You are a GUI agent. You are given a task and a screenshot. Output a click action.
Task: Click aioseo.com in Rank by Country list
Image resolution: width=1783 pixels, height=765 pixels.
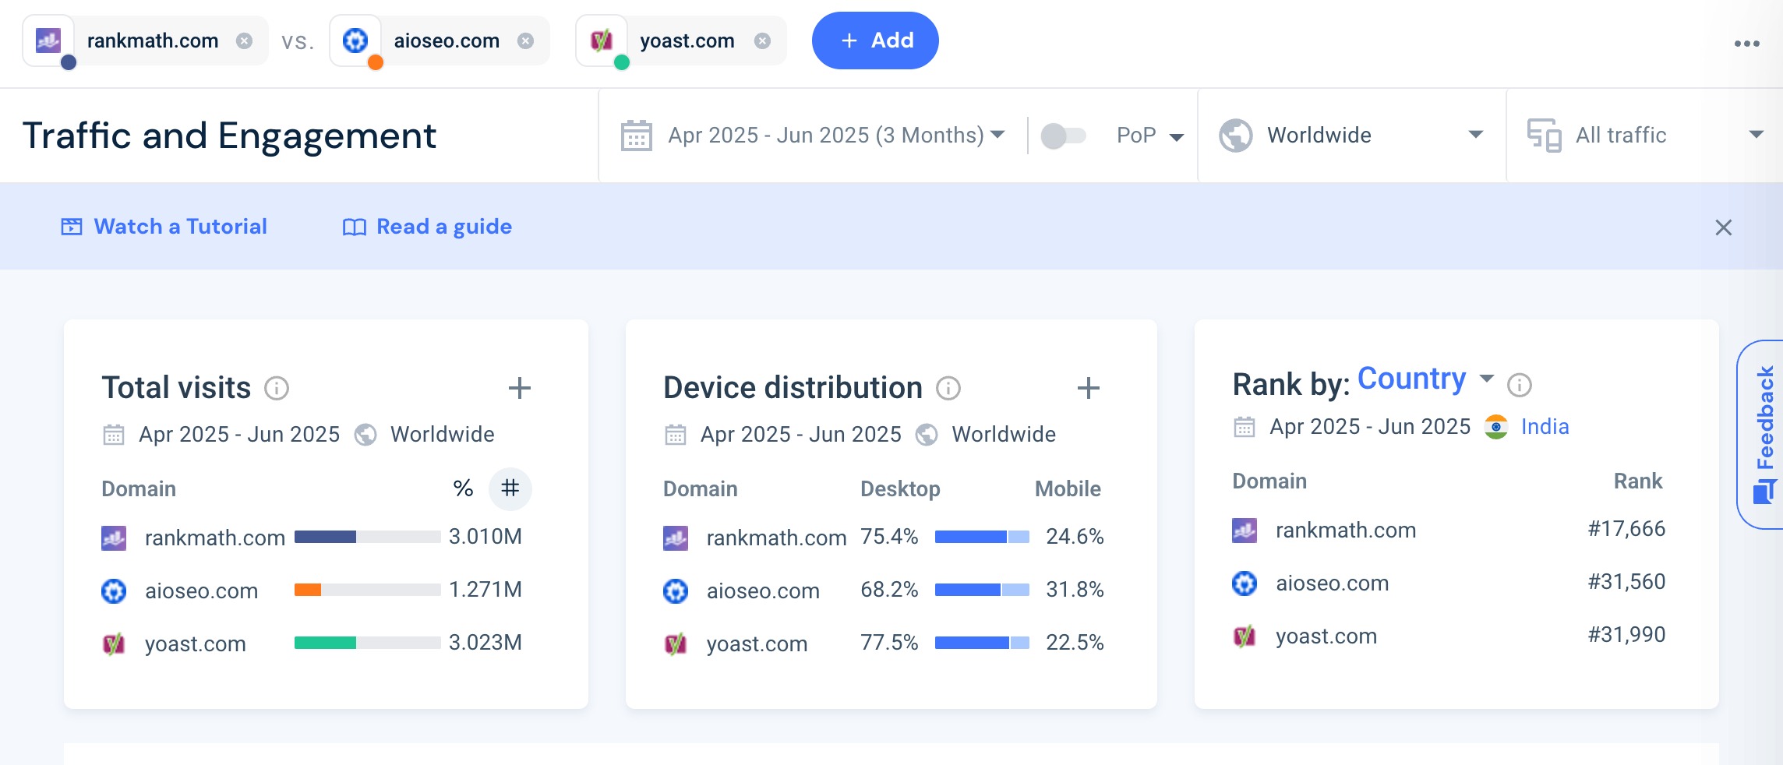pos(1333,583)
